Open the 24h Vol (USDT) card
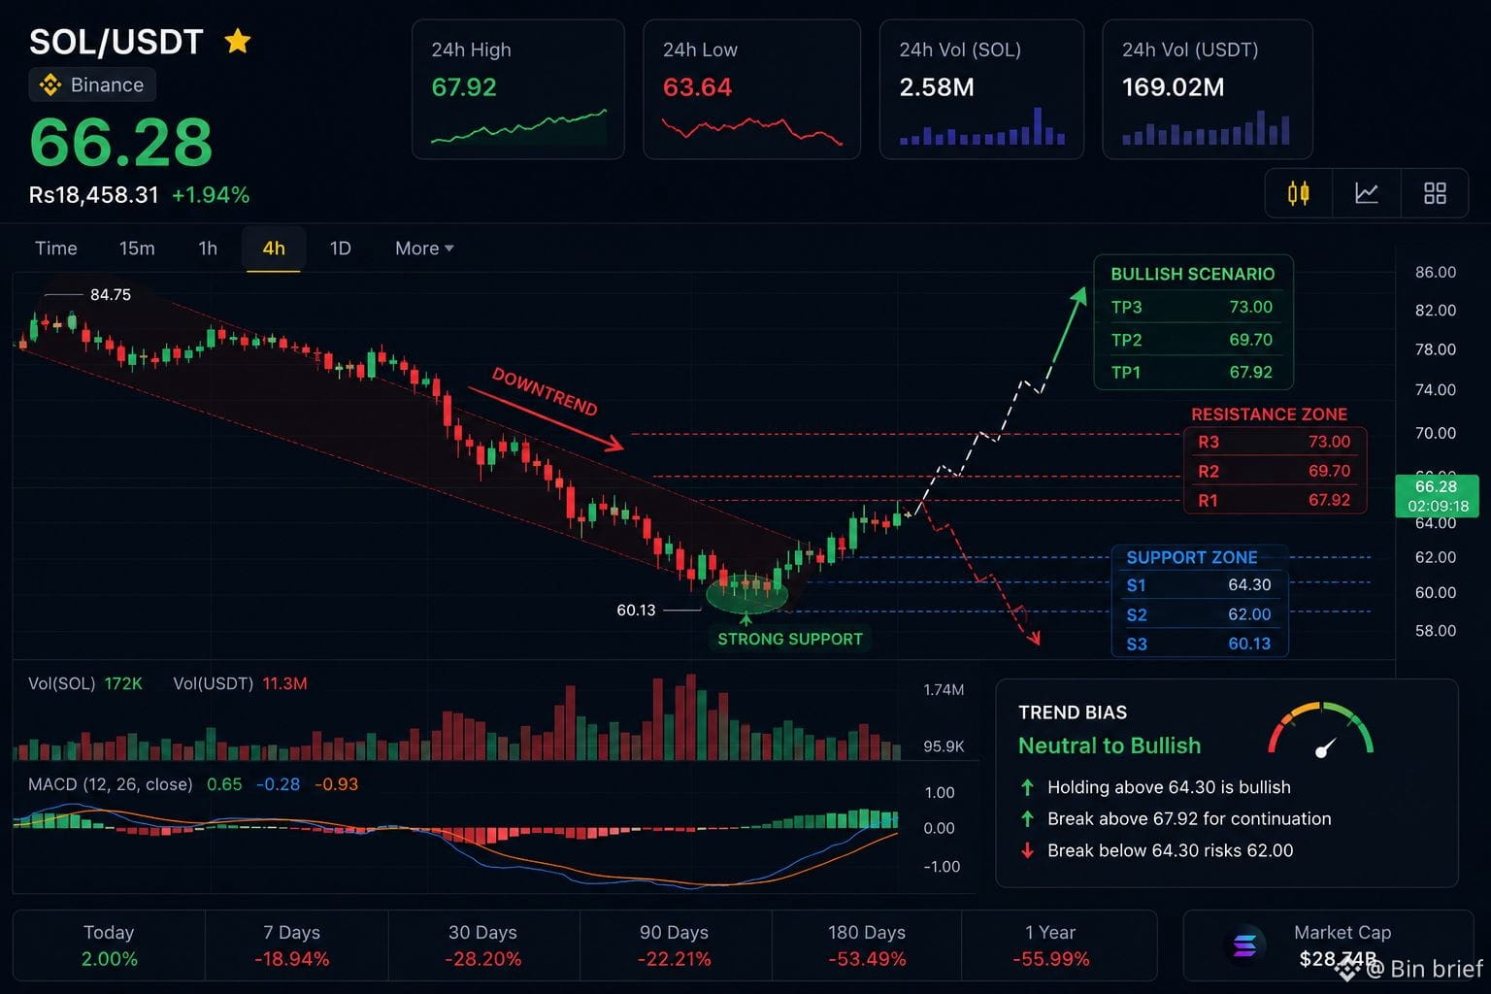The image size is (1491, 994). [x=1208, y=89]
